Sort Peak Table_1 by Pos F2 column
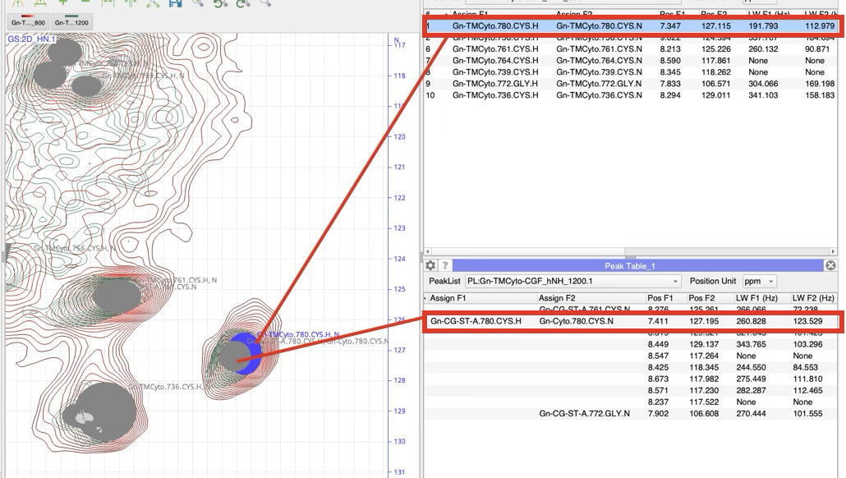This screenshot has height=478, width=846. coord(701,298)
